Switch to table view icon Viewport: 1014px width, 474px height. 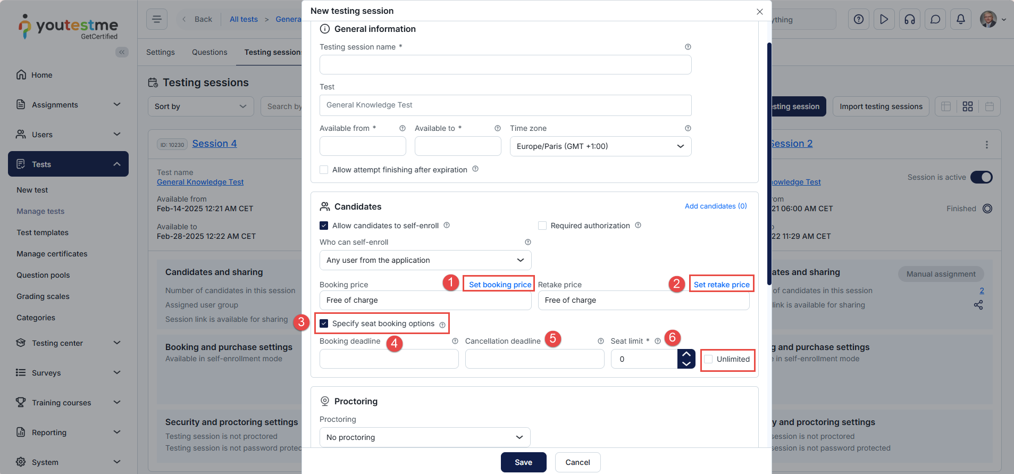(x=946, y=106)
